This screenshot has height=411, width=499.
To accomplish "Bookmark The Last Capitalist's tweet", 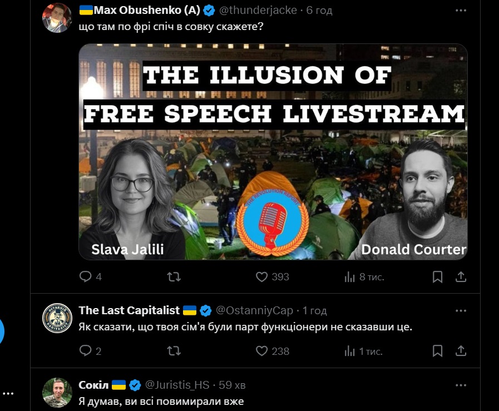I will point(438,351).
